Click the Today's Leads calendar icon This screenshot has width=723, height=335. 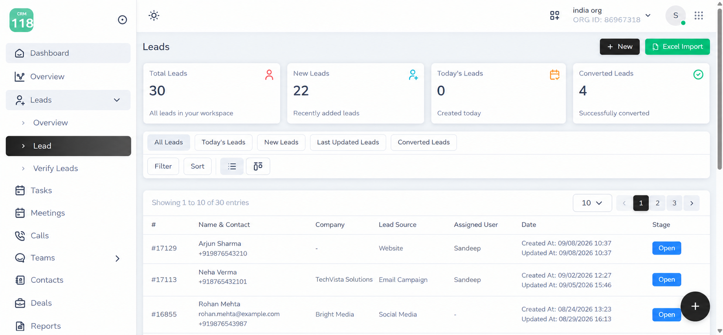coord(554,75)
